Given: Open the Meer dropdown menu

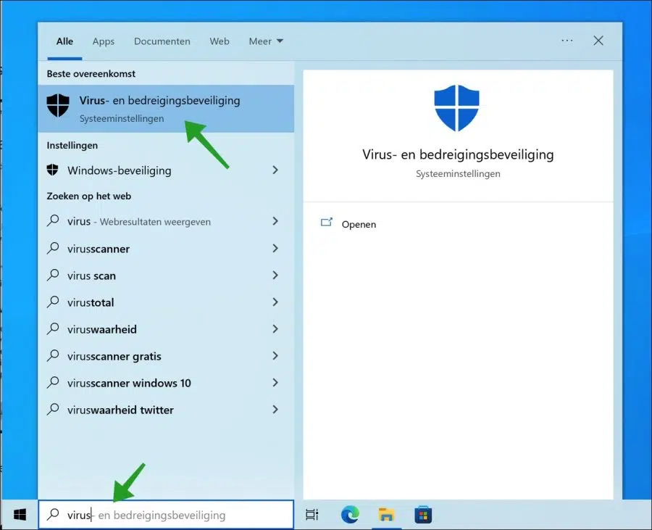Looking at the screenshot, I should point(266,41).
